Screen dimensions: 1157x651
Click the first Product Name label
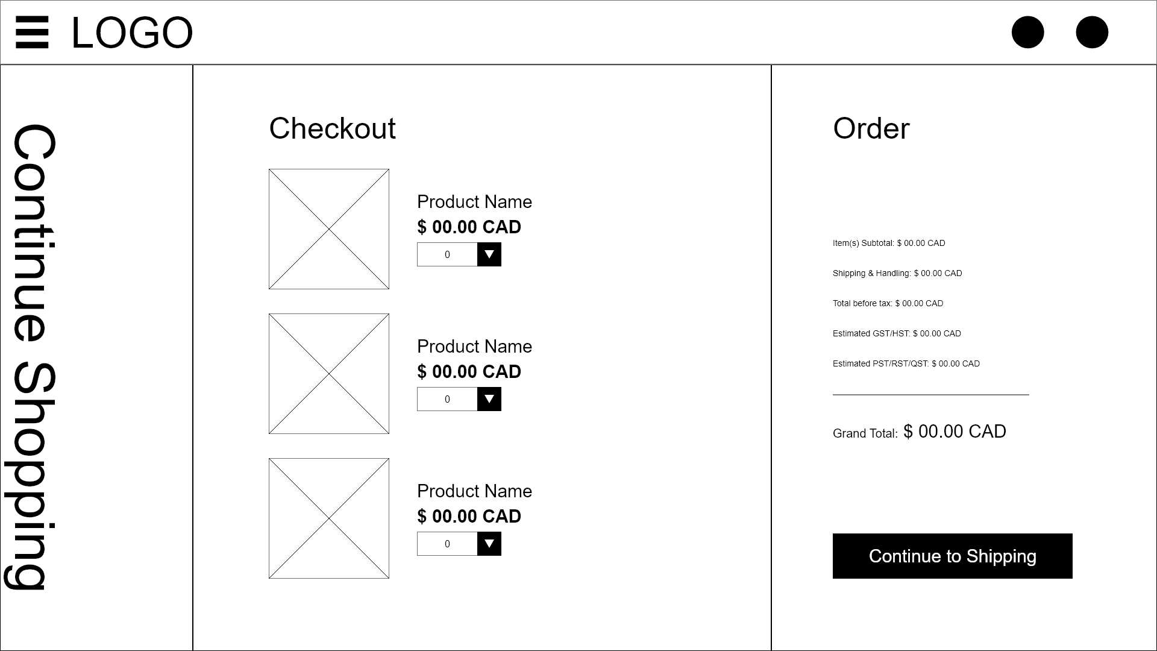click(474, 202)
